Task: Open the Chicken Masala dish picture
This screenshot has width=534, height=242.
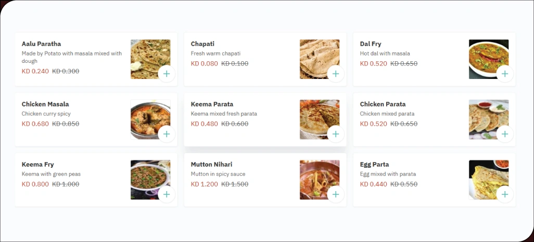Action: click(x=148, y=117)
